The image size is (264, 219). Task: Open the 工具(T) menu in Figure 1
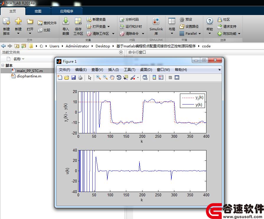pos(129,69)
